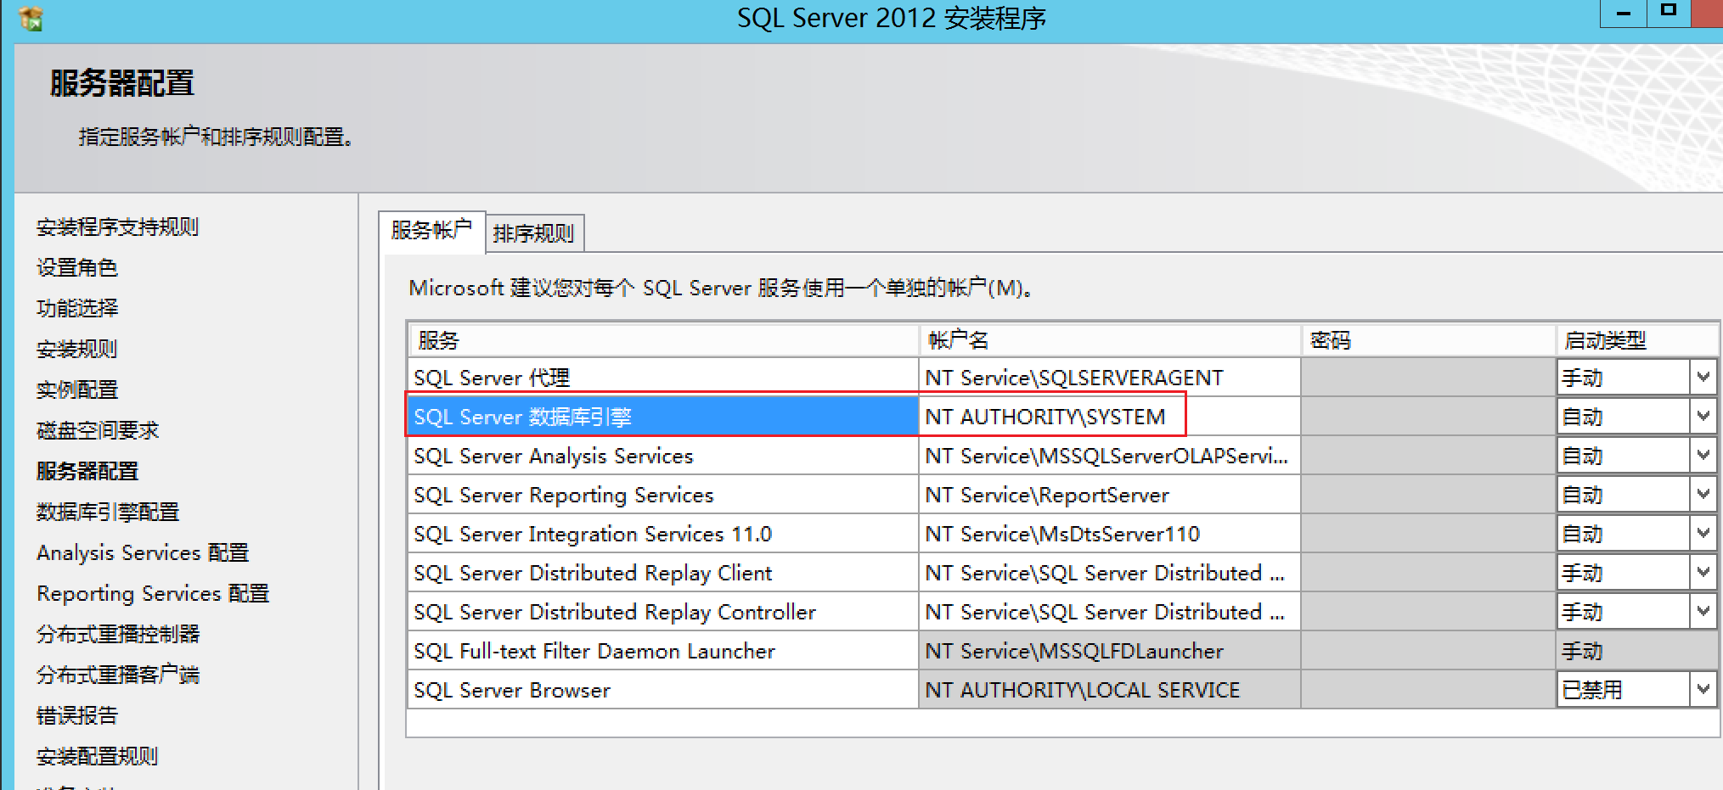The height and width of the screenshot is (790, 1723).
Task: Select 磁盘空间要求 in the sidebar
Action: click(96, 430)
